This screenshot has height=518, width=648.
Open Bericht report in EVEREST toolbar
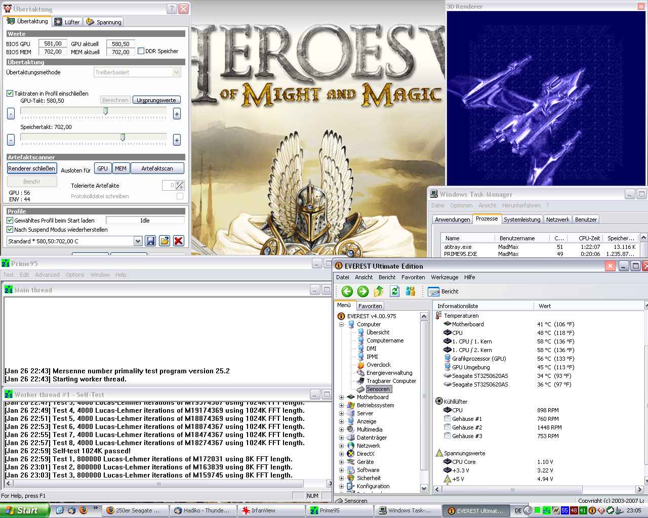pyautogui.click(x=443, y=291)
